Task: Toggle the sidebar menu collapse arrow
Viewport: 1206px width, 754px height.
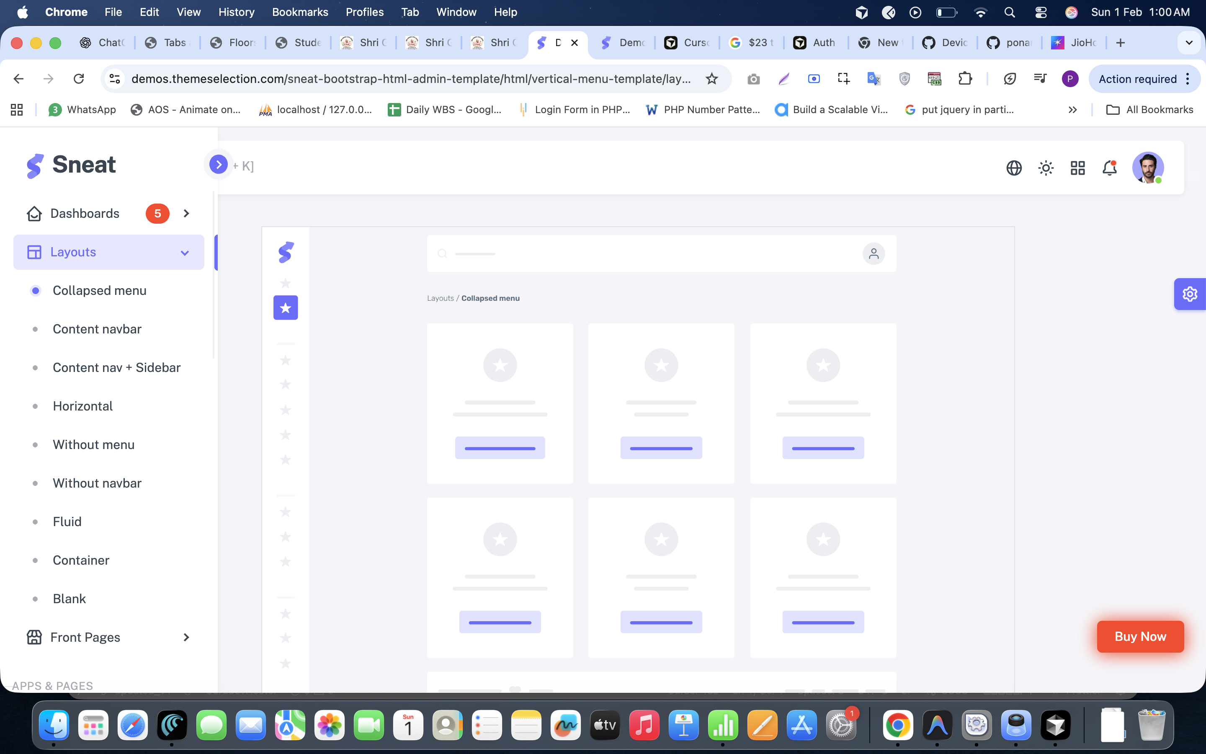Action: (x=218, y=164)
